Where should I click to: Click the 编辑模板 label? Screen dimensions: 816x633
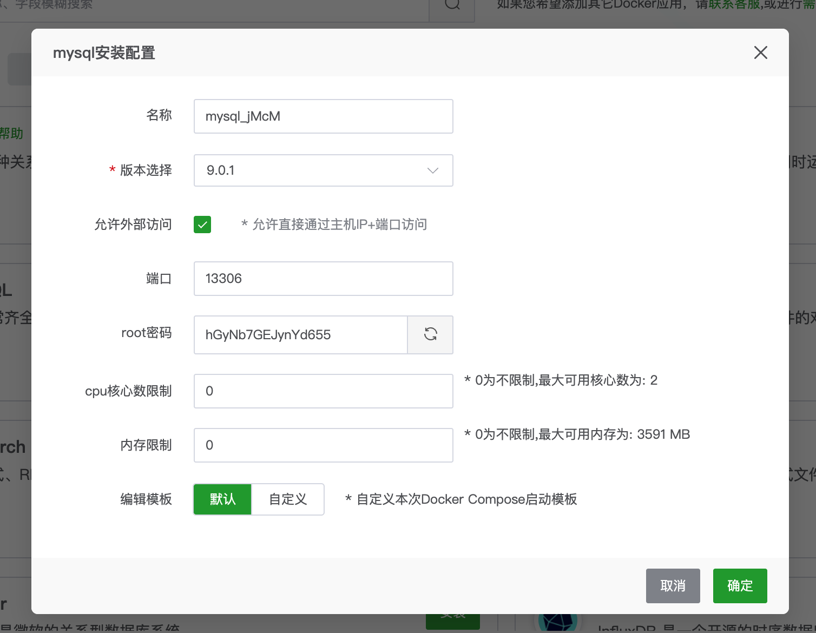coord(146,499)
